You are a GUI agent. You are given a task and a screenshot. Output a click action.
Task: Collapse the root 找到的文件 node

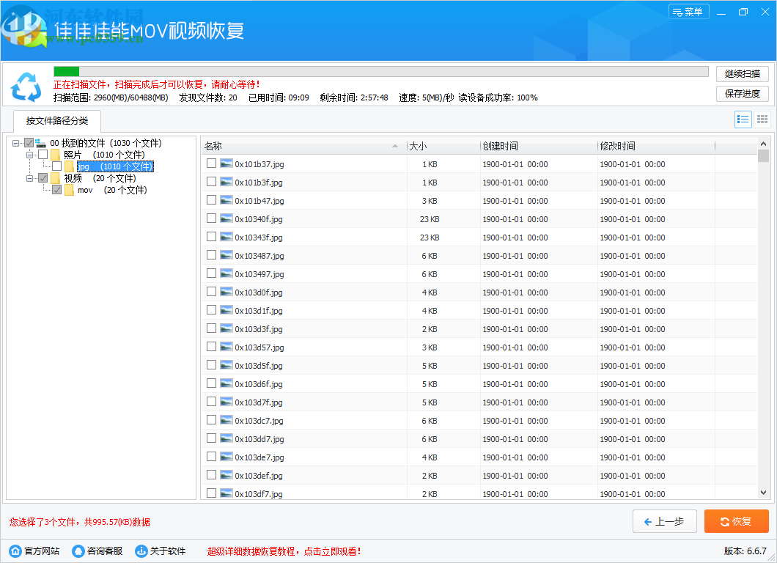click(x=16, y=143)
